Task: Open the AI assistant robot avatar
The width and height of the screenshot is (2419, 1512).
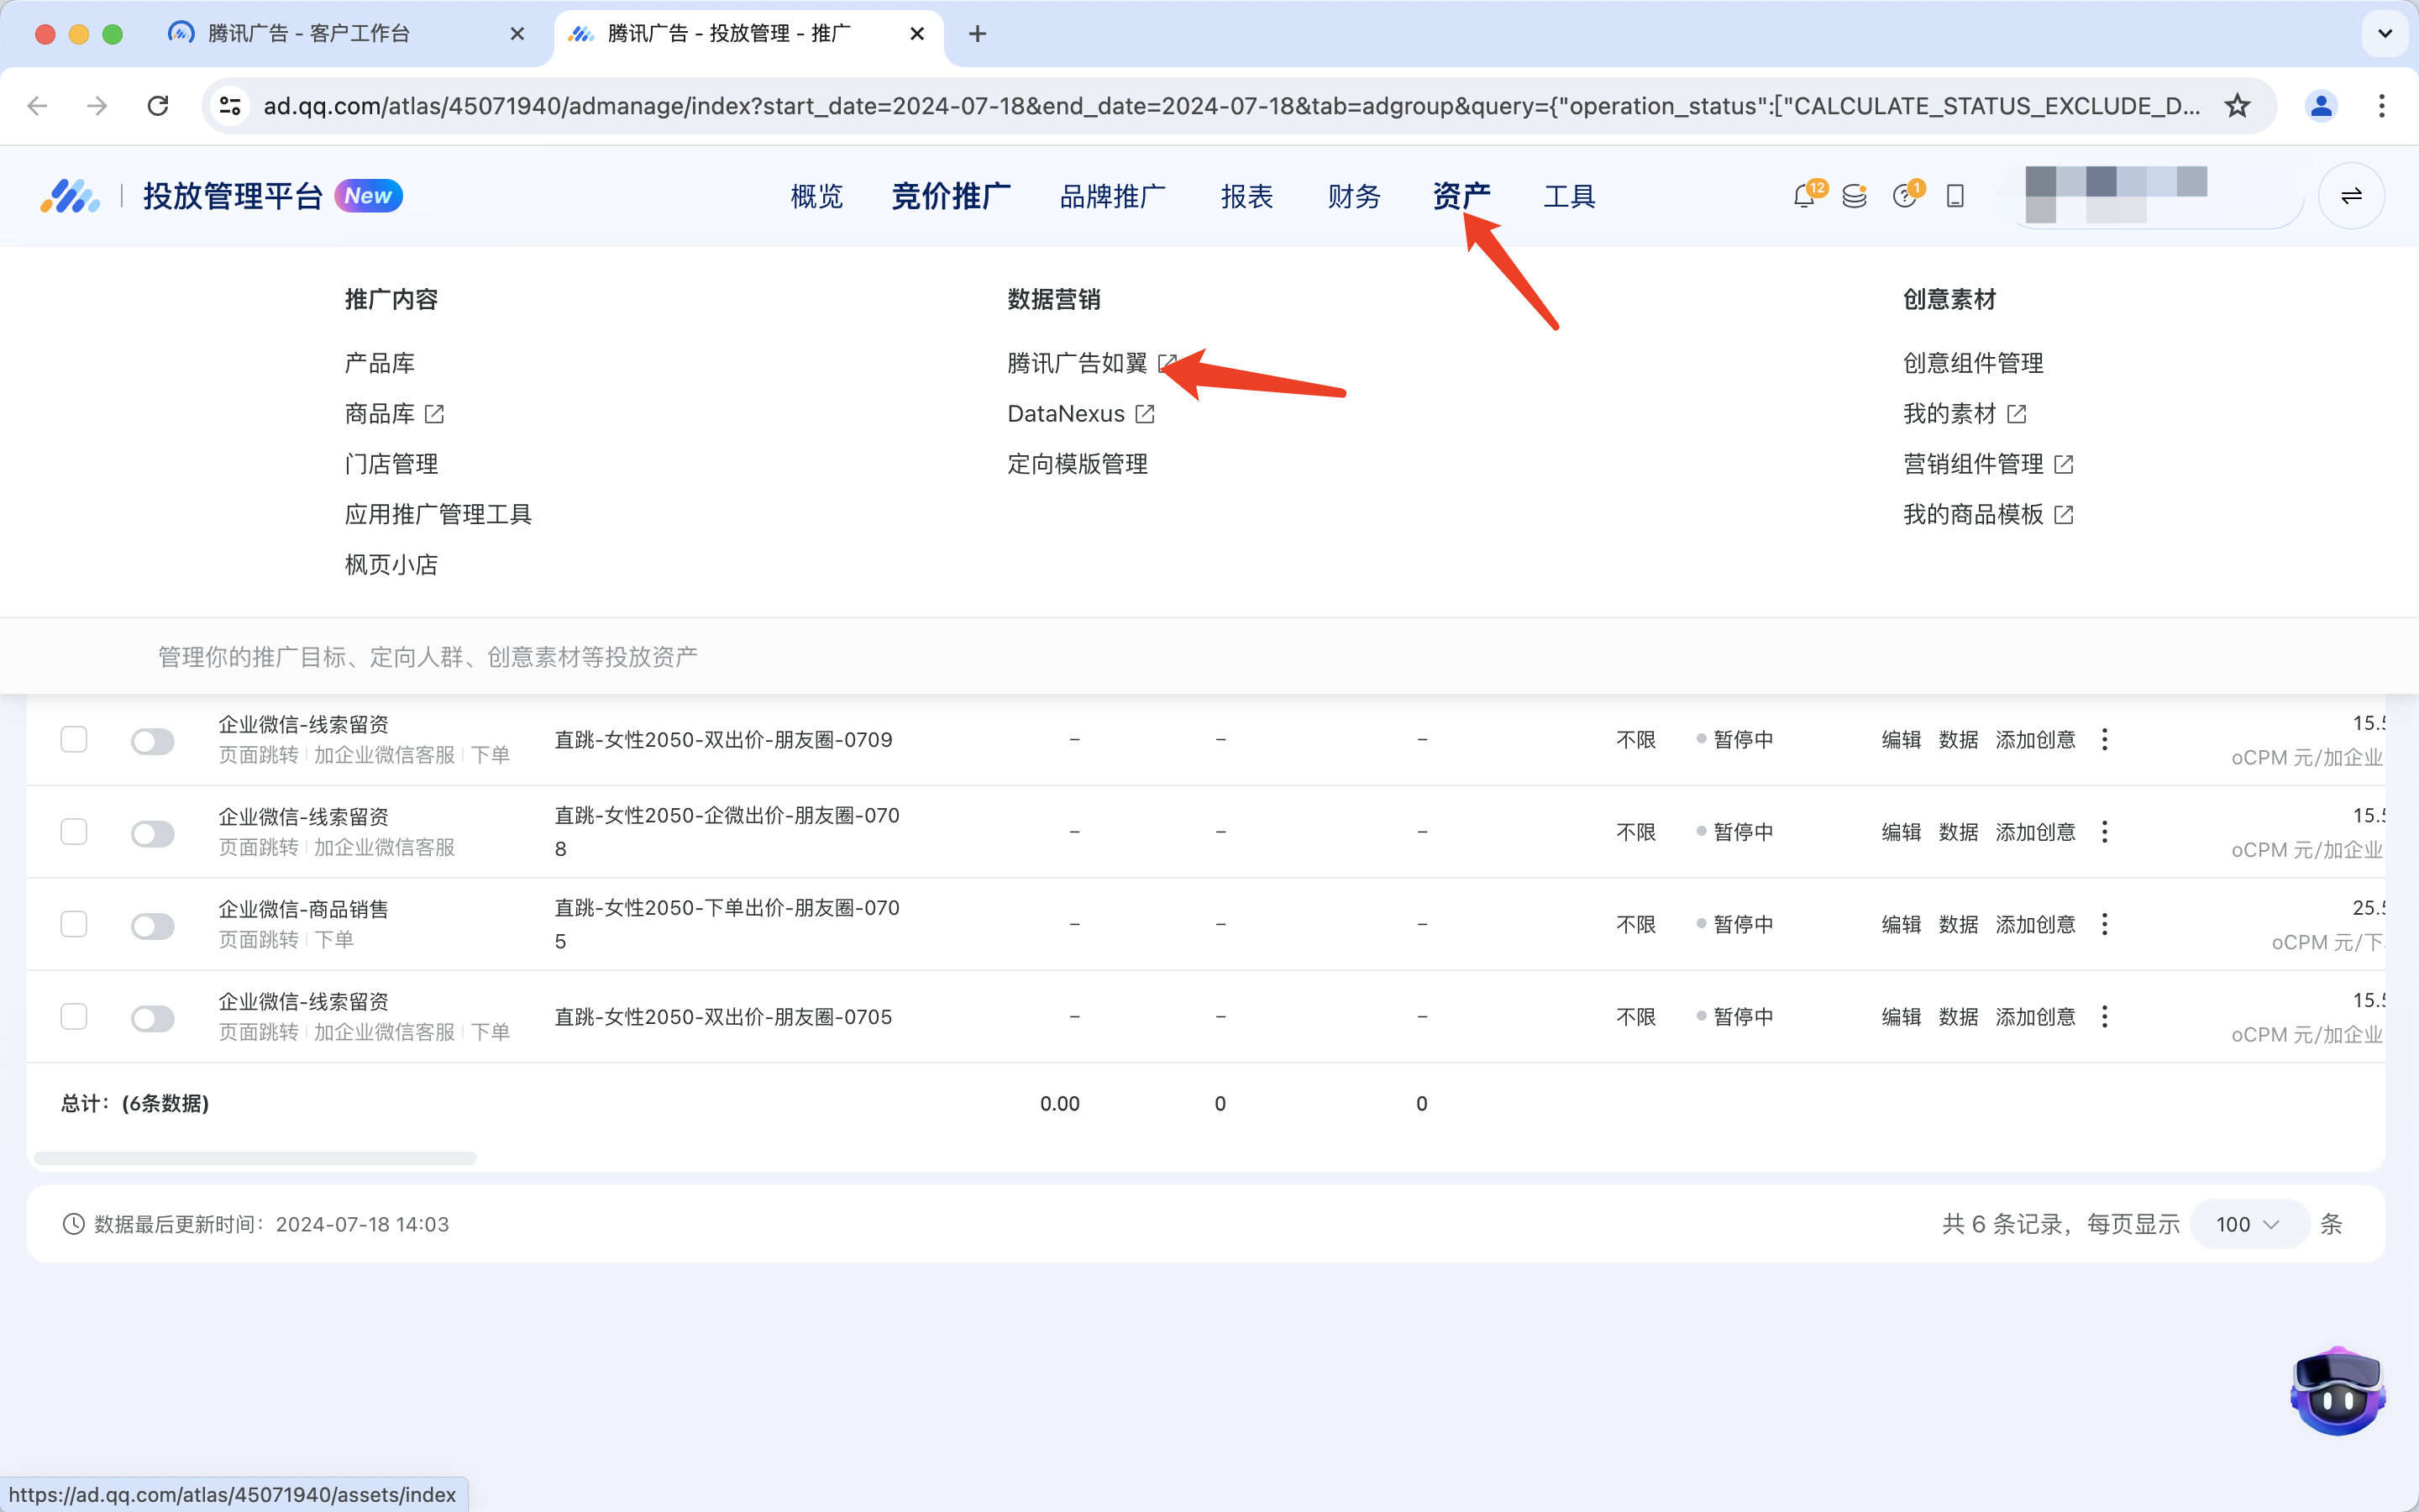Action: pyautogui.click(x=2337, y=1391)
